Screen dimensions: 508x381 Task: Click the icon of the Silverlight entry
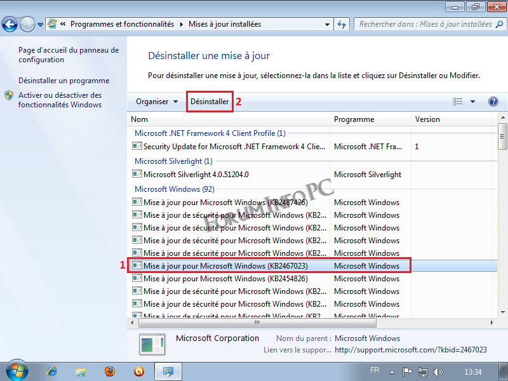tap(137, 174)
